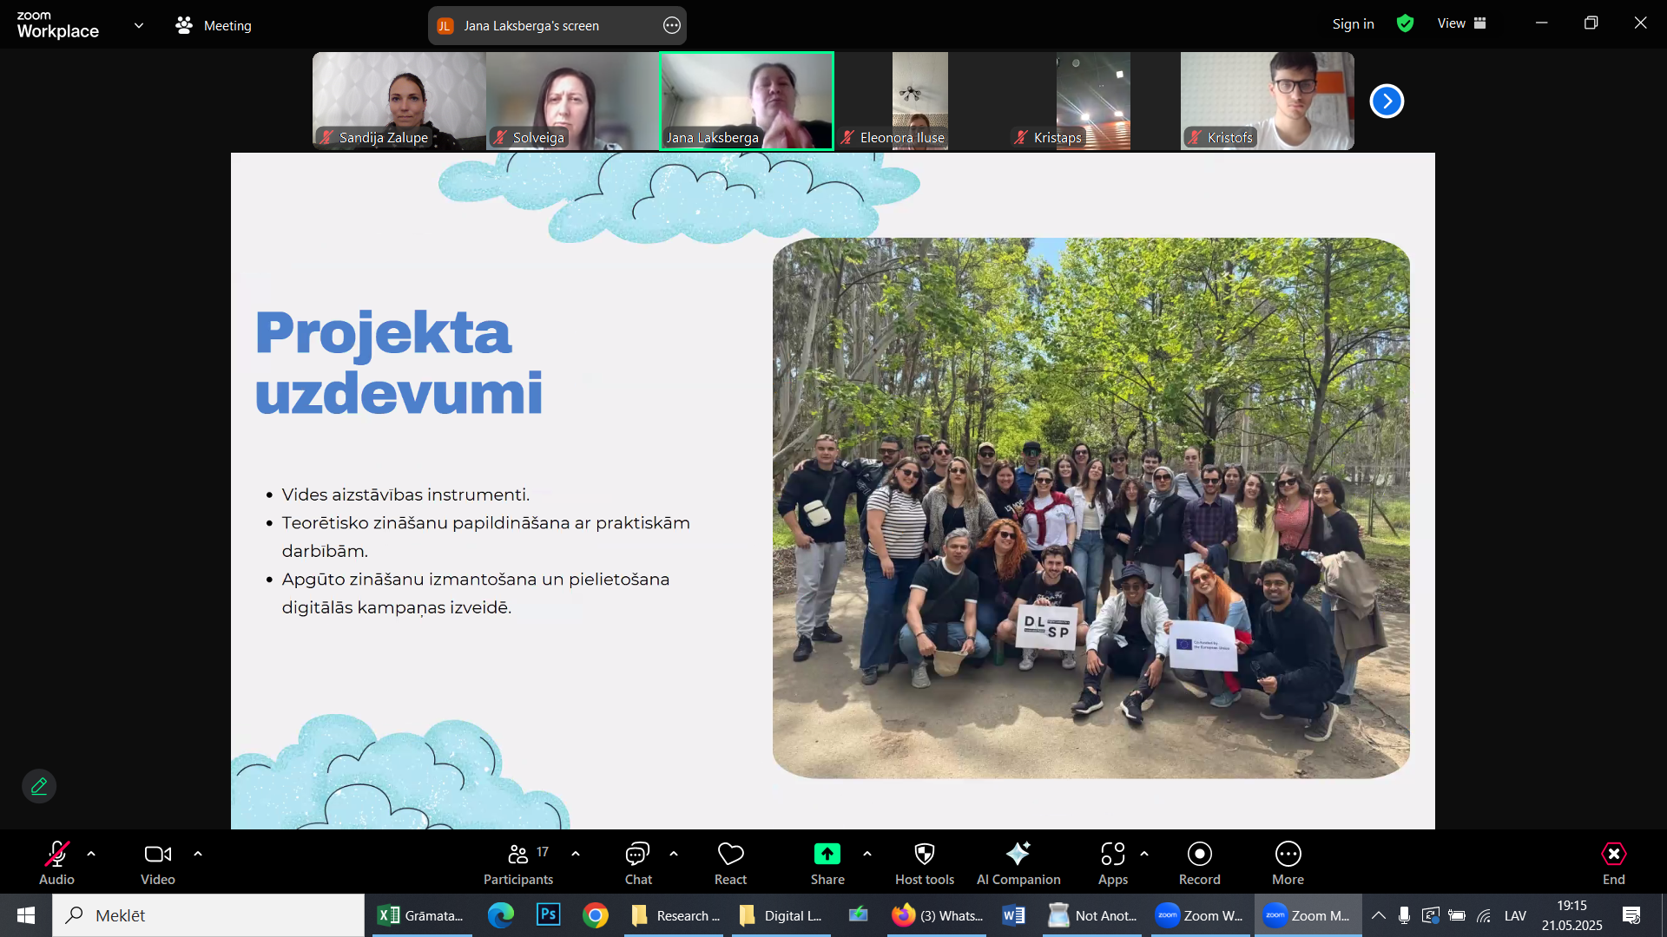Click the React heart icon
Screen dimensions: 1667x937
click(x=730, y=855)
